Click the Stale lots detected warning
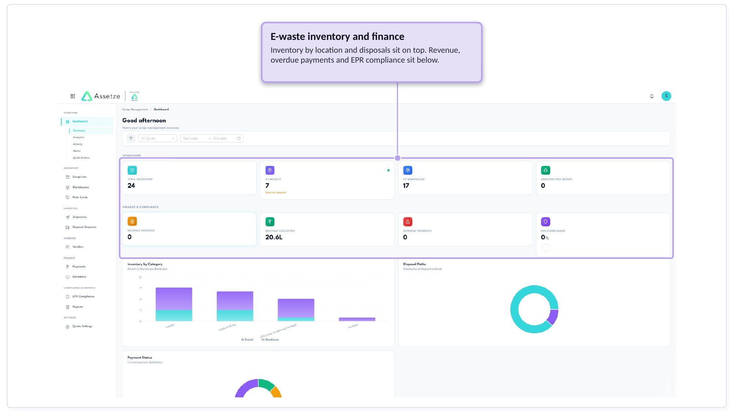Viewport: 734px width, 412px height. 276,193
